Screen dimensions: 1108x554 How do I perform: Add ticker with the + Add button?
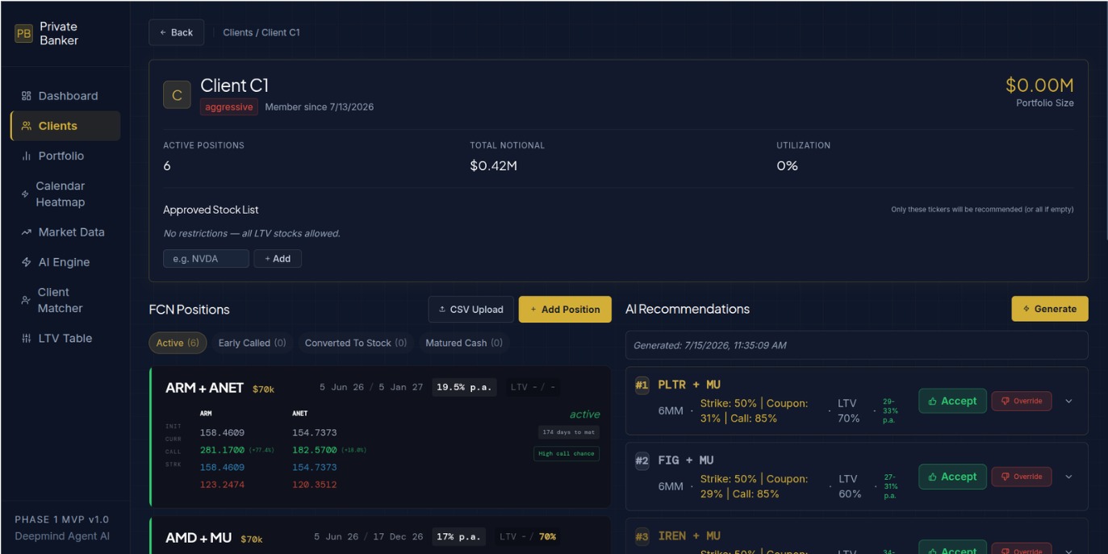pyautogui.click(x=278, y=259)
